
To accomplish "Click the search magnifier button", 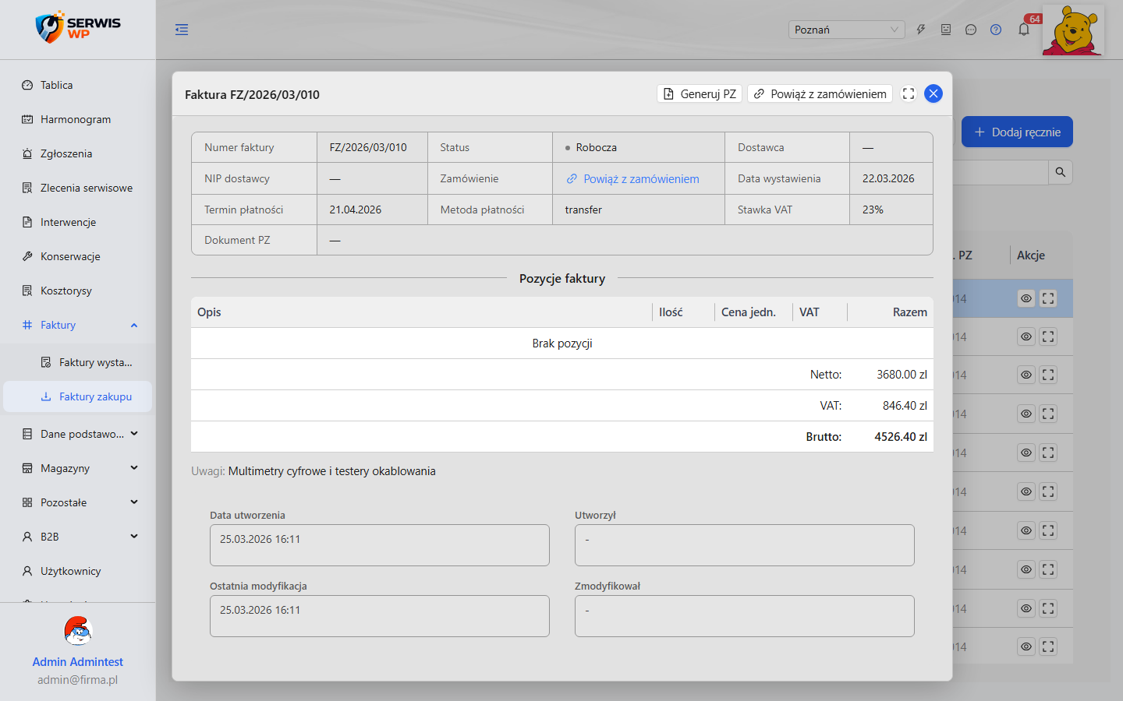I will click(x=1061, y=172).
